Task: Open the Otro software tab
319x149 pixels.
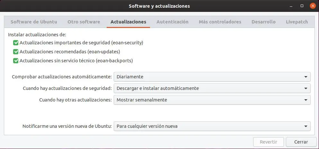Action: coord(84,22)
